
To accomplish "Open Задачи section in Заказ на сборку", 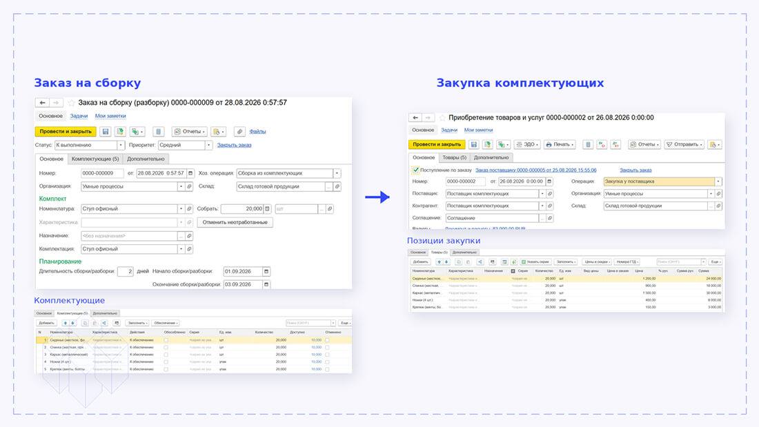I will (79, 116).
